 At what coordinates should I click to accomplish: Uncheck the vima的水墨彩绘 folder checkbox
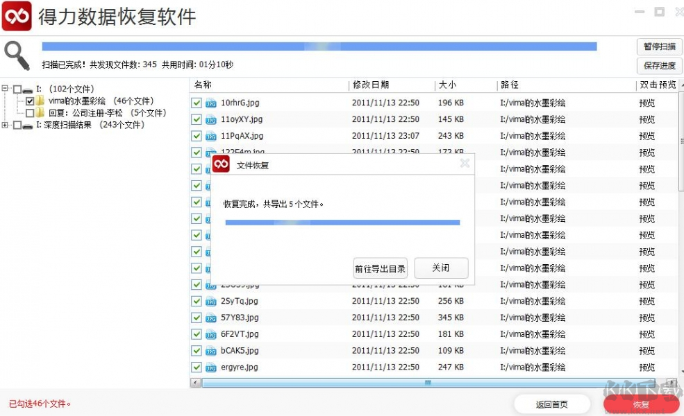(x=30, y=101)
